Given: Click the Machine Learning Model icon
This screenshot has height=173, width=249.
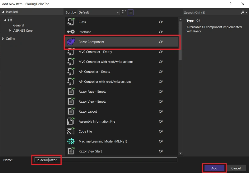Looking at the screenshot, I should click(71, 141).
